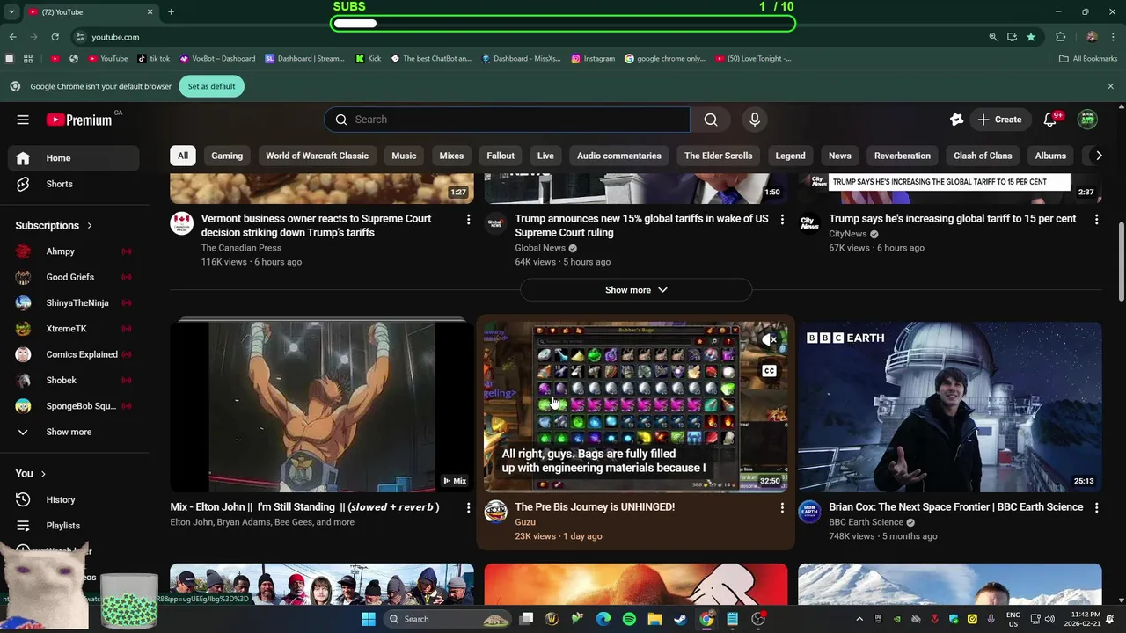Viewport: 1126px width, 633px height.
Task: Open XtremeTK channel subscription
Action: tap(74, 329)
